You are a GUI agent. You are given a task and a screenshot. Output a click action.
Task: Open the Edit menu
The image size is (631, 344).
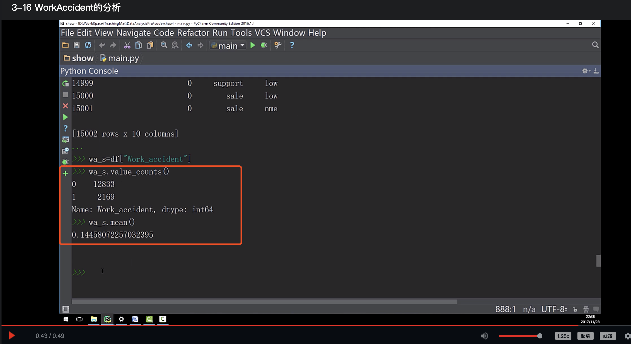coord(84,33)
